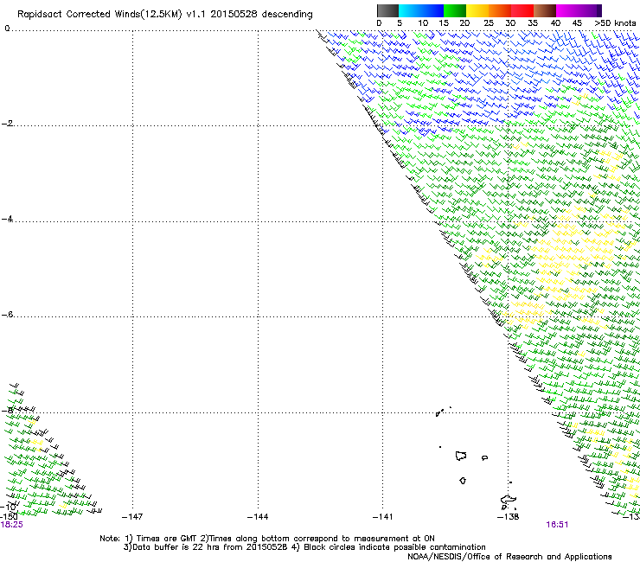Click the '-147' longitude axis label

[x=132, y=517]
